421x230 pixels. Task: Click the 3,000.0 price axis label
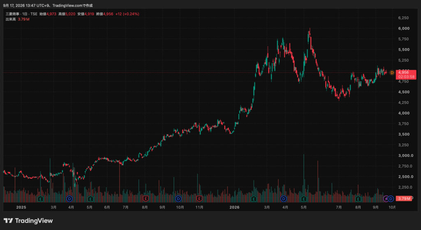point(405,156)
